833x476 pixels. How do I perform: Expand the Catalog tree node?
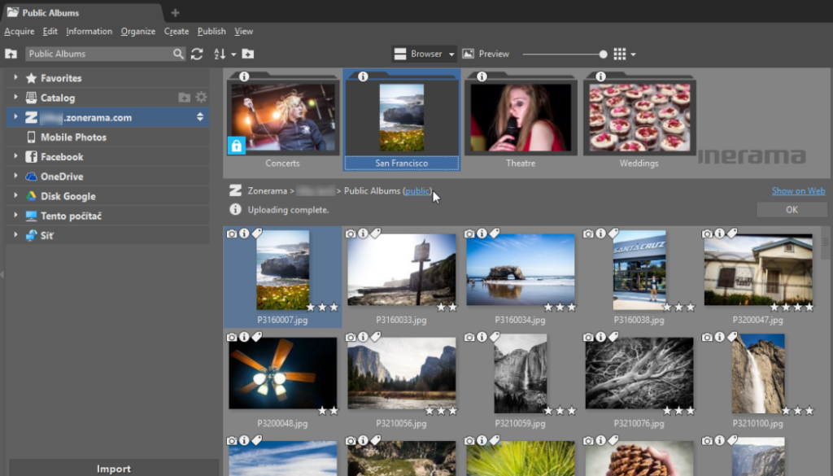[x=15, y=97]
